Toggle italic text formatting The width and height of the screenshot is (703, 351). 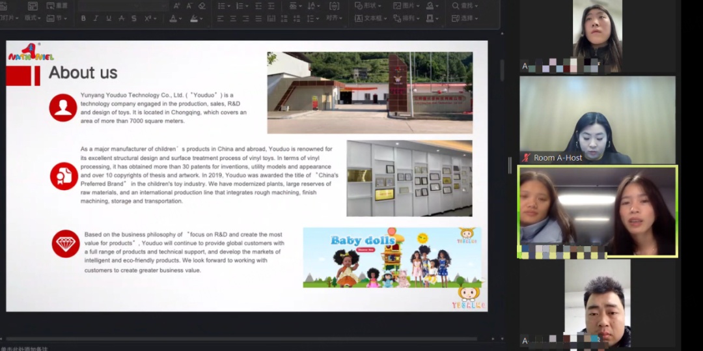pos(96,18)
